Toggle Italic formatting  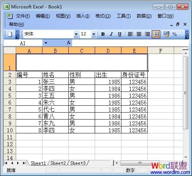pyautogui.click(x=111, y=34)
